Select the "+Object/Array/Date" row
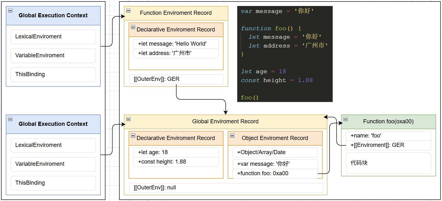 click(x=275, y=152)
